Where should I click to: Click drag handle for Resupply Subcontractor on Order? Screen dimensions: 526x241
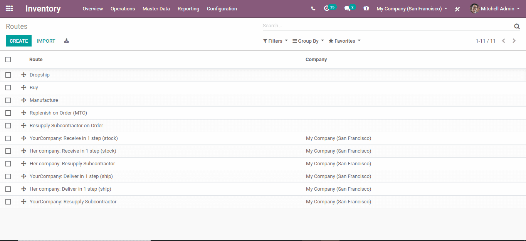click(24, 126)
